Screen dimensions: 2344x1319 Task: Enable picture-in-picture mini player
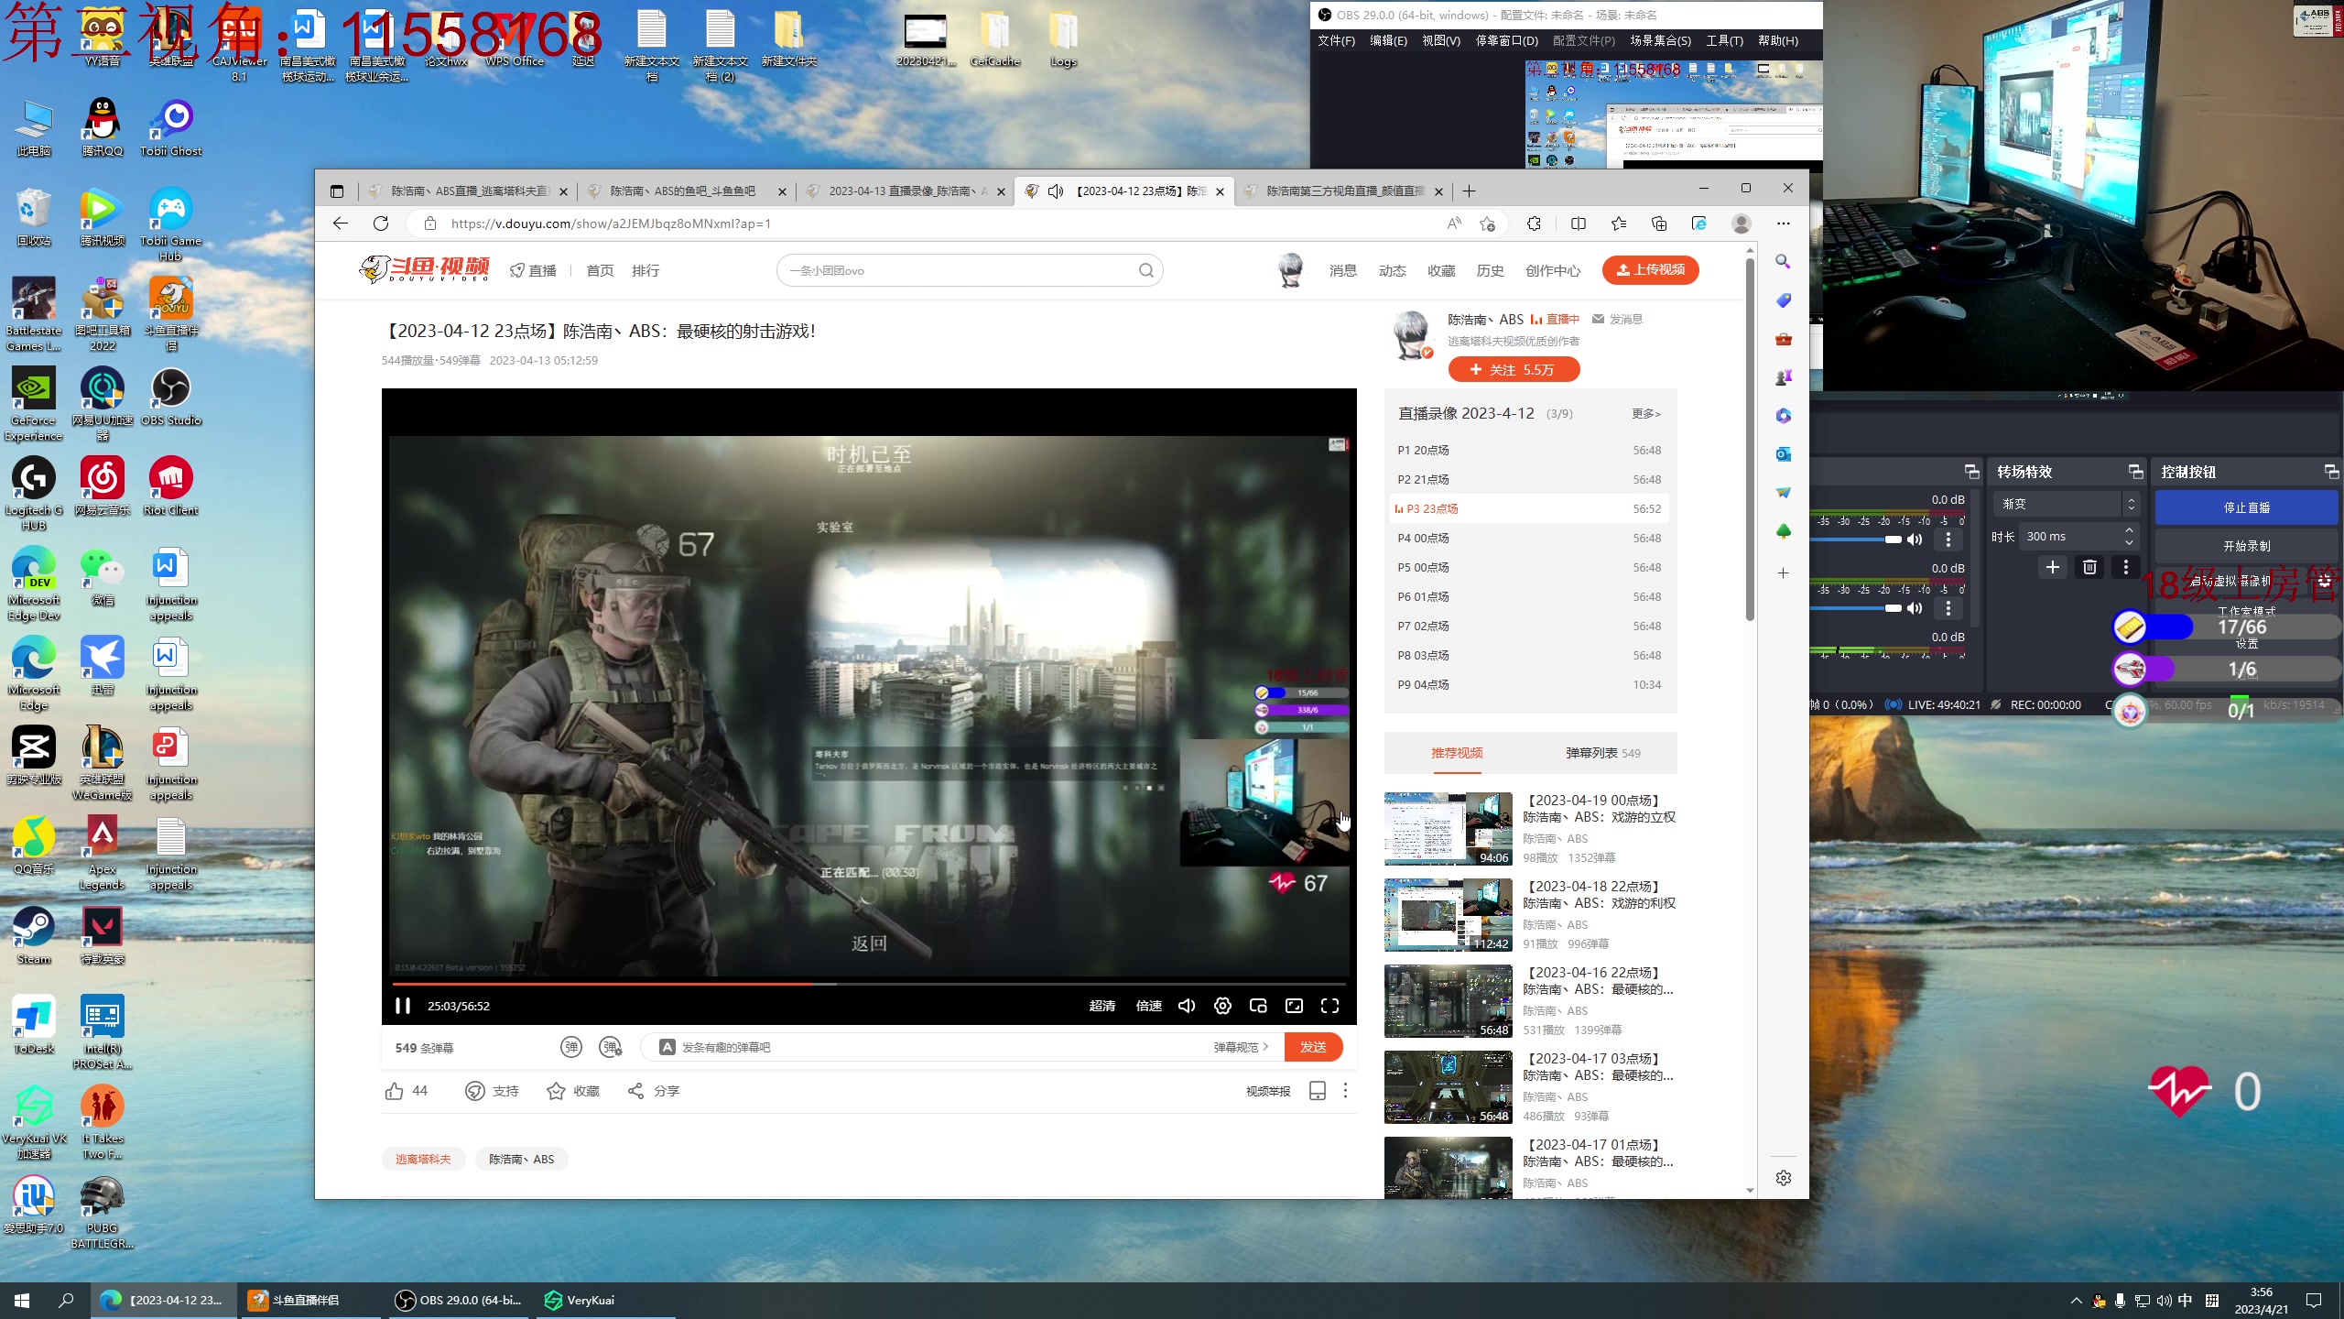(1258, 1006)
